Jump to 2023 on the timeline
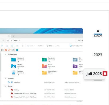The height and width of the screenshot is (105, 109). click(98, 55)
